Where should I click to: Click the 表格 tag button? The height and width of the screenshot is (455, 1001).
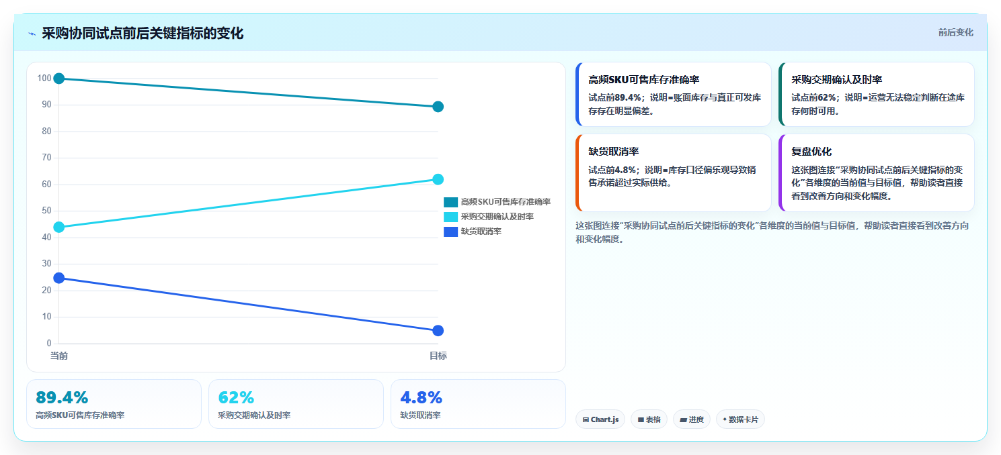coord(649,419)
